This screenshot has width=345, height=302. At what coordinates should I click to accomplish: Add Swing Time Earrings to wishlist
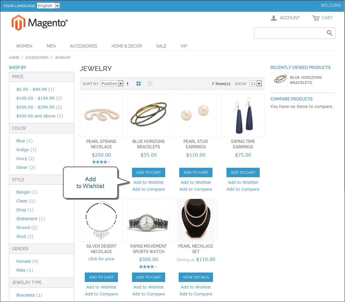243,182
